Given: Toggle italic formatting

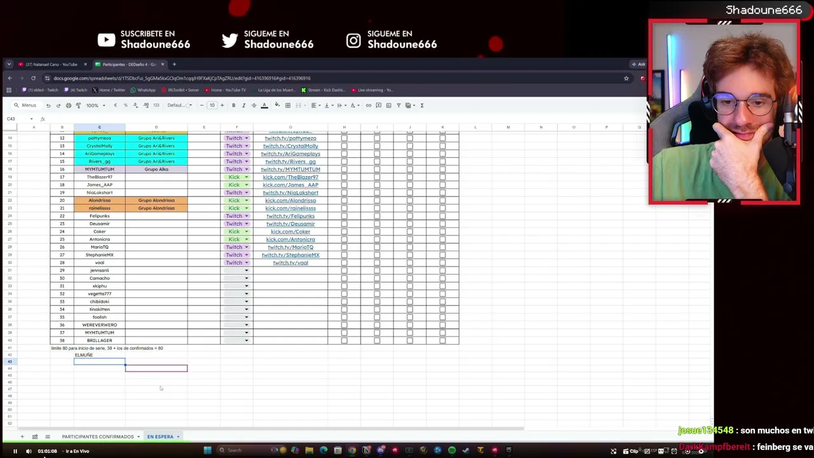Looking at the screenshot, I should click(244, 106).
